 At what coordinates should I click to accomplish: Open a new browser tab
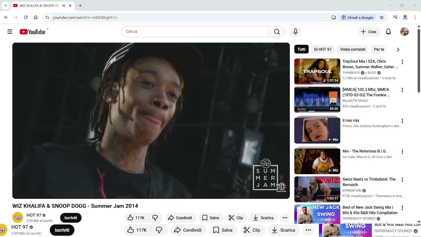[80, 6]
